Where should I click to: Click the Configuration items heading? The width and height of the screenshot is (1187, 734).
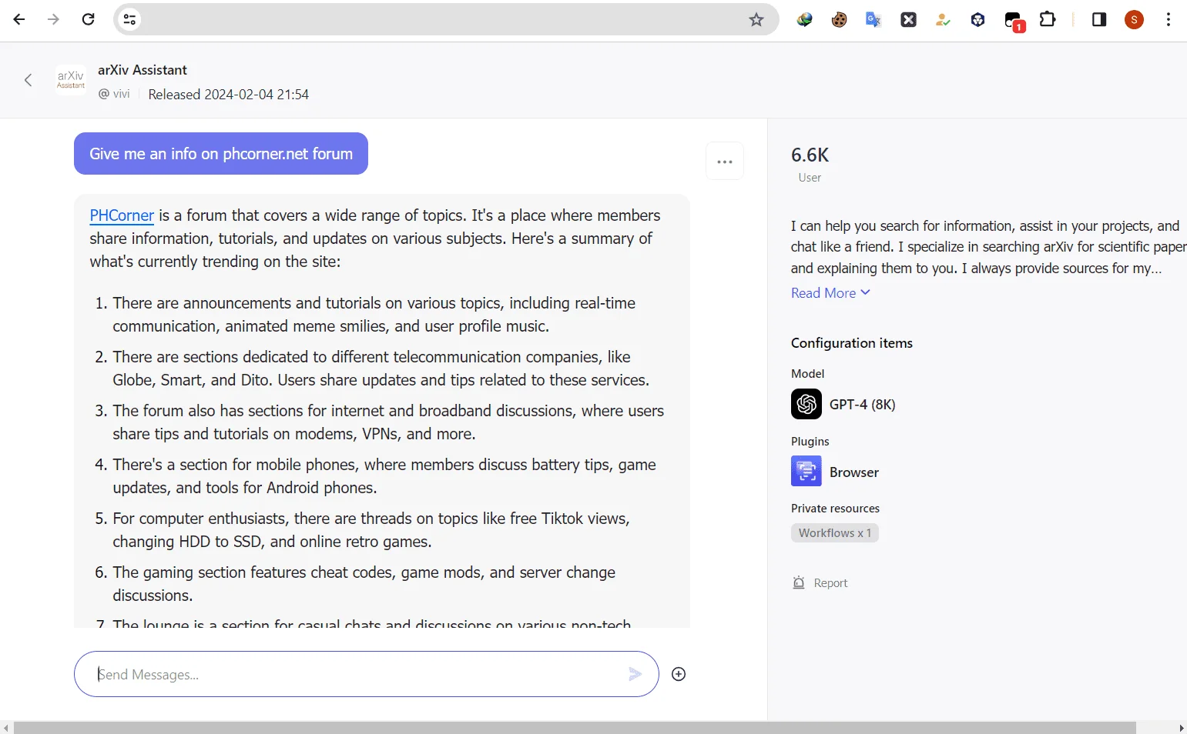pyautogui.click(x=852, y=343)
